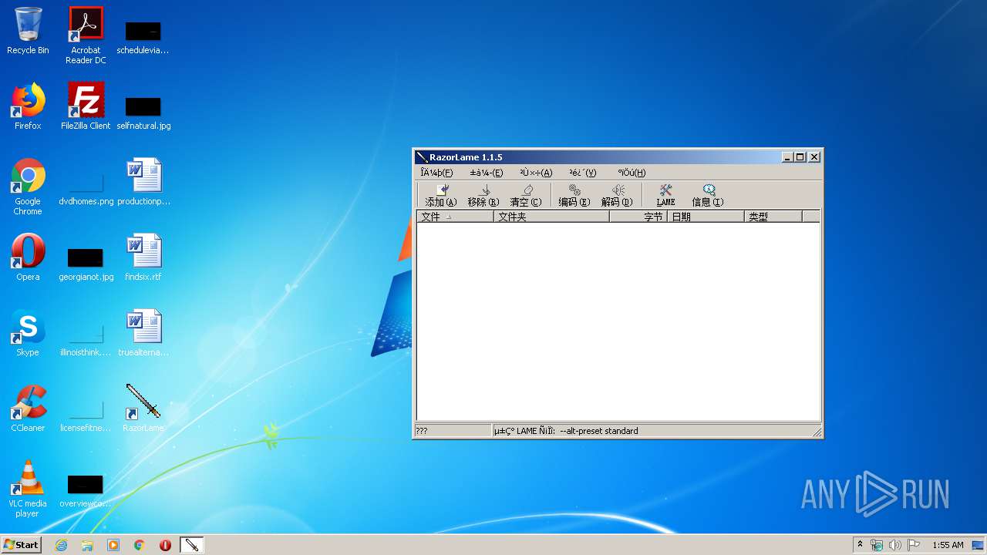Select the RazorLame desktop shortcut
987x555 pixels.
coord(143,409)
